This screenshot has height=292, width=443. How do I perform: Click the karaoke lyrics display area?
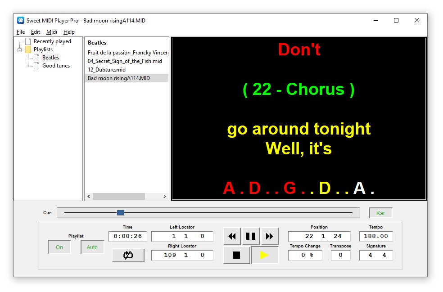tap(299, 119)
